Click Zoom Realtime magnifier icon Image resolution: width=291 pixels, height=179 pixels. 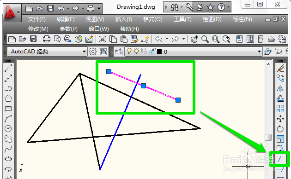205,39
